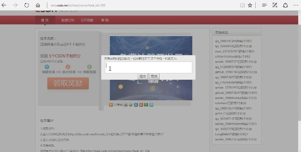Click the 任务描述 heading
The width and height of the screenshot is (301, 152).
point(47,120)
